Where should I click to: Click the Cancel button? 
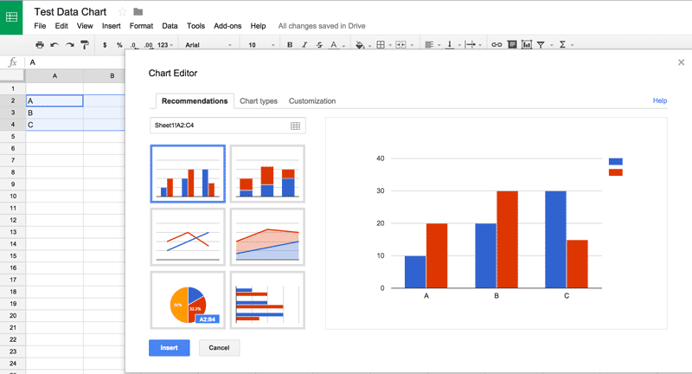click(x=220, y=348)
